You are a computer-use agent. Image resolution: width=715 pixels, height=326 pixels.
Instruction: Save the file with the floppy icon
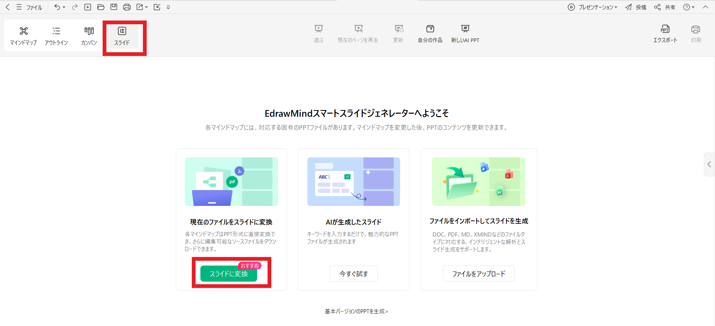[x=114, y=7]
